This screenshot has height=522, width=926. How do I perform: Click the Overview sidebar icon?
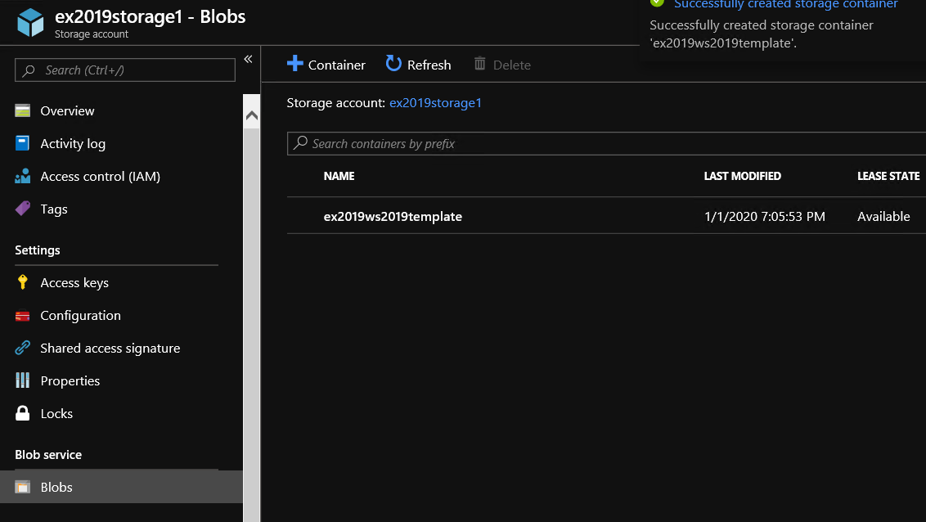pos(23,111)
